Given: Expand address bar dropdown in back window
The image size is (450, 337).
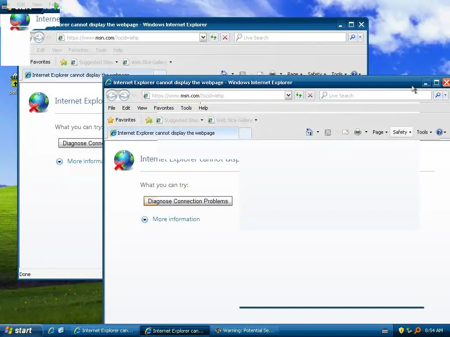Looking at the screenshot, I should pos(203,37).
